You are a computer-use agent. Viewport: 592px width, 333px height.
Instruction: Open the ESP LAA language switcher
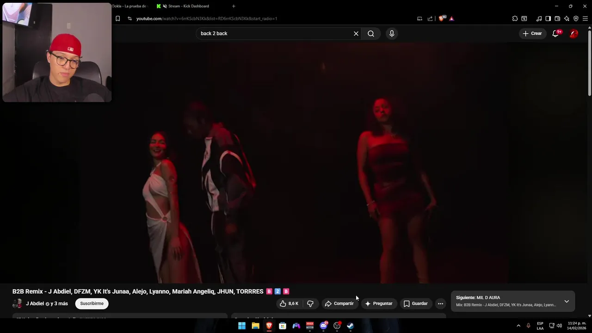click(540, 326)
